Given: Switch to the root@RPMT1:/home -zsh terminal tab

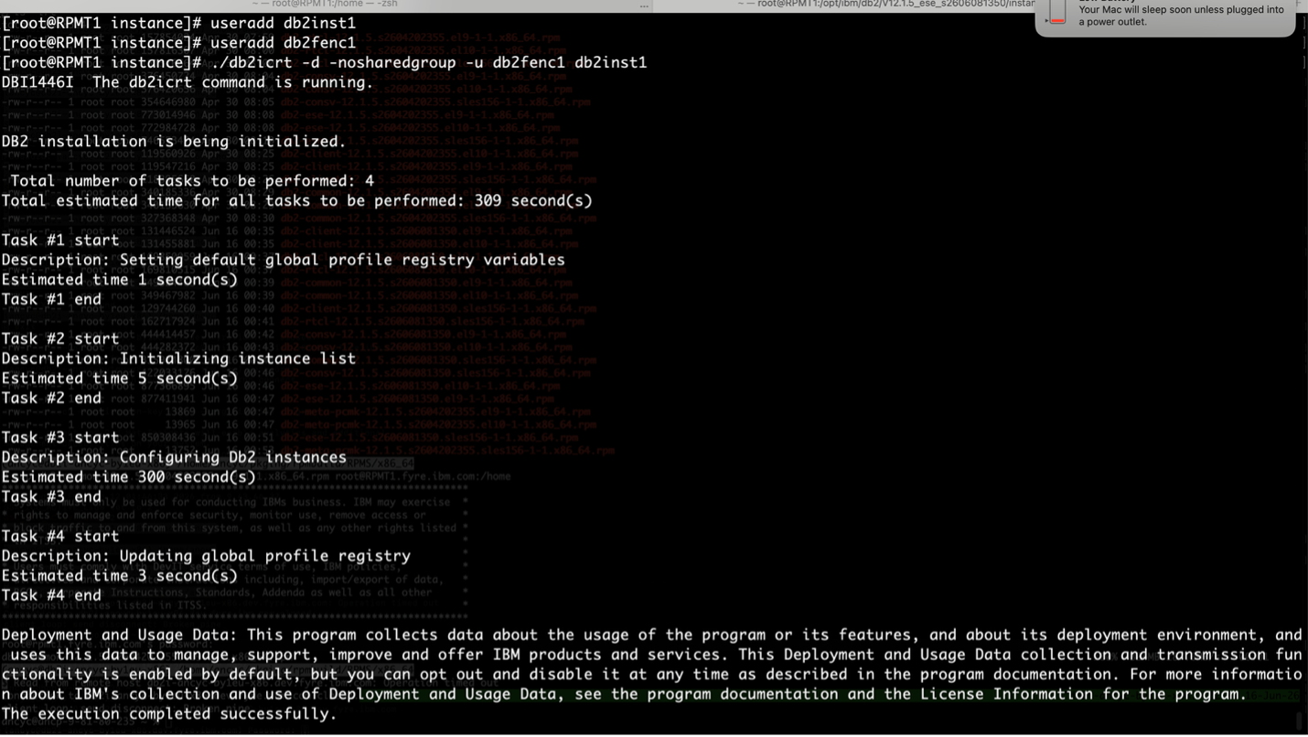Looking at the screenshot, I should 325,5.
